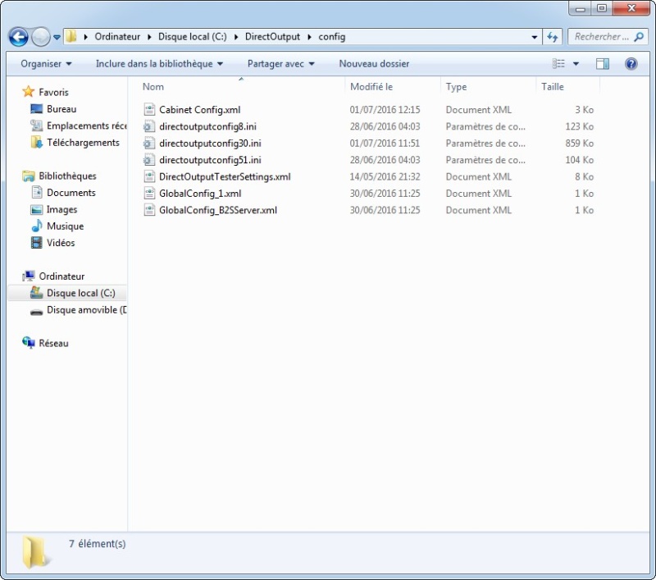Image resolution: width=656 pixels, height=580 pixels.
Task: Expand the breadcrumb arrow after Disque local (C:)
Action: click(236, 37)
